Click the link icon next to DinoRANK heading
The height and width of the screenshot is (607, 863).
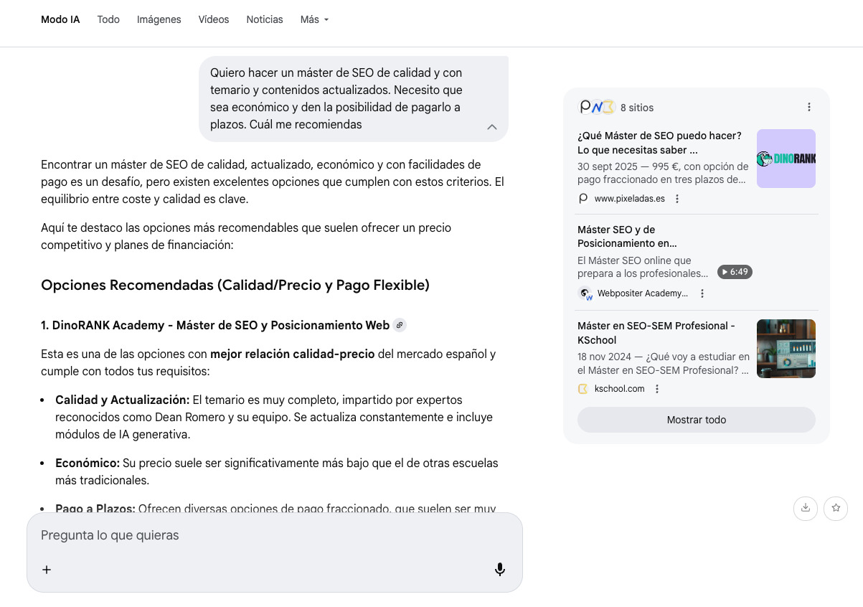click(x=400, y=324)
